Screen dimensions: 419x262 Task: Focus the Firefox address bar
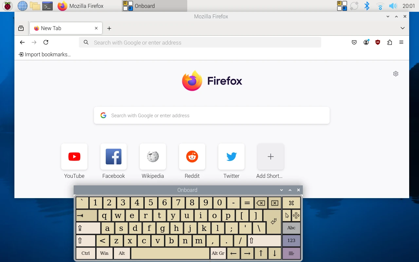click(200, 42)
